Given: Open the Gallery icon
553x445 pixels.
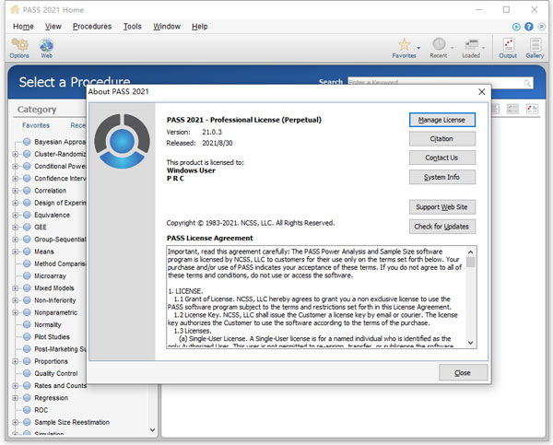Looking at the screenshot, I should click(535, 44).
